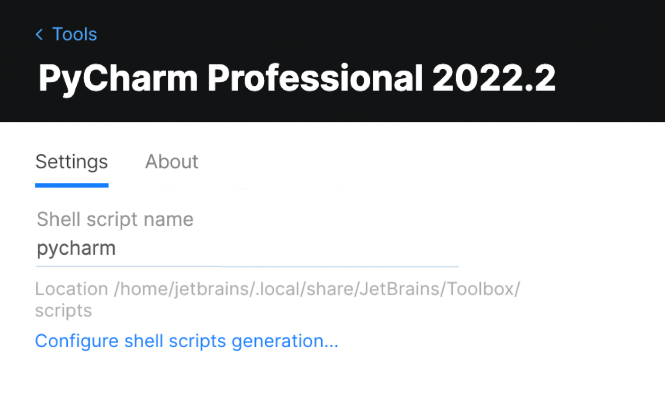Click the PyCharm Professional 2022.2 title
The width and height of the screenshot is (665, 406).
tap(297, 77)
